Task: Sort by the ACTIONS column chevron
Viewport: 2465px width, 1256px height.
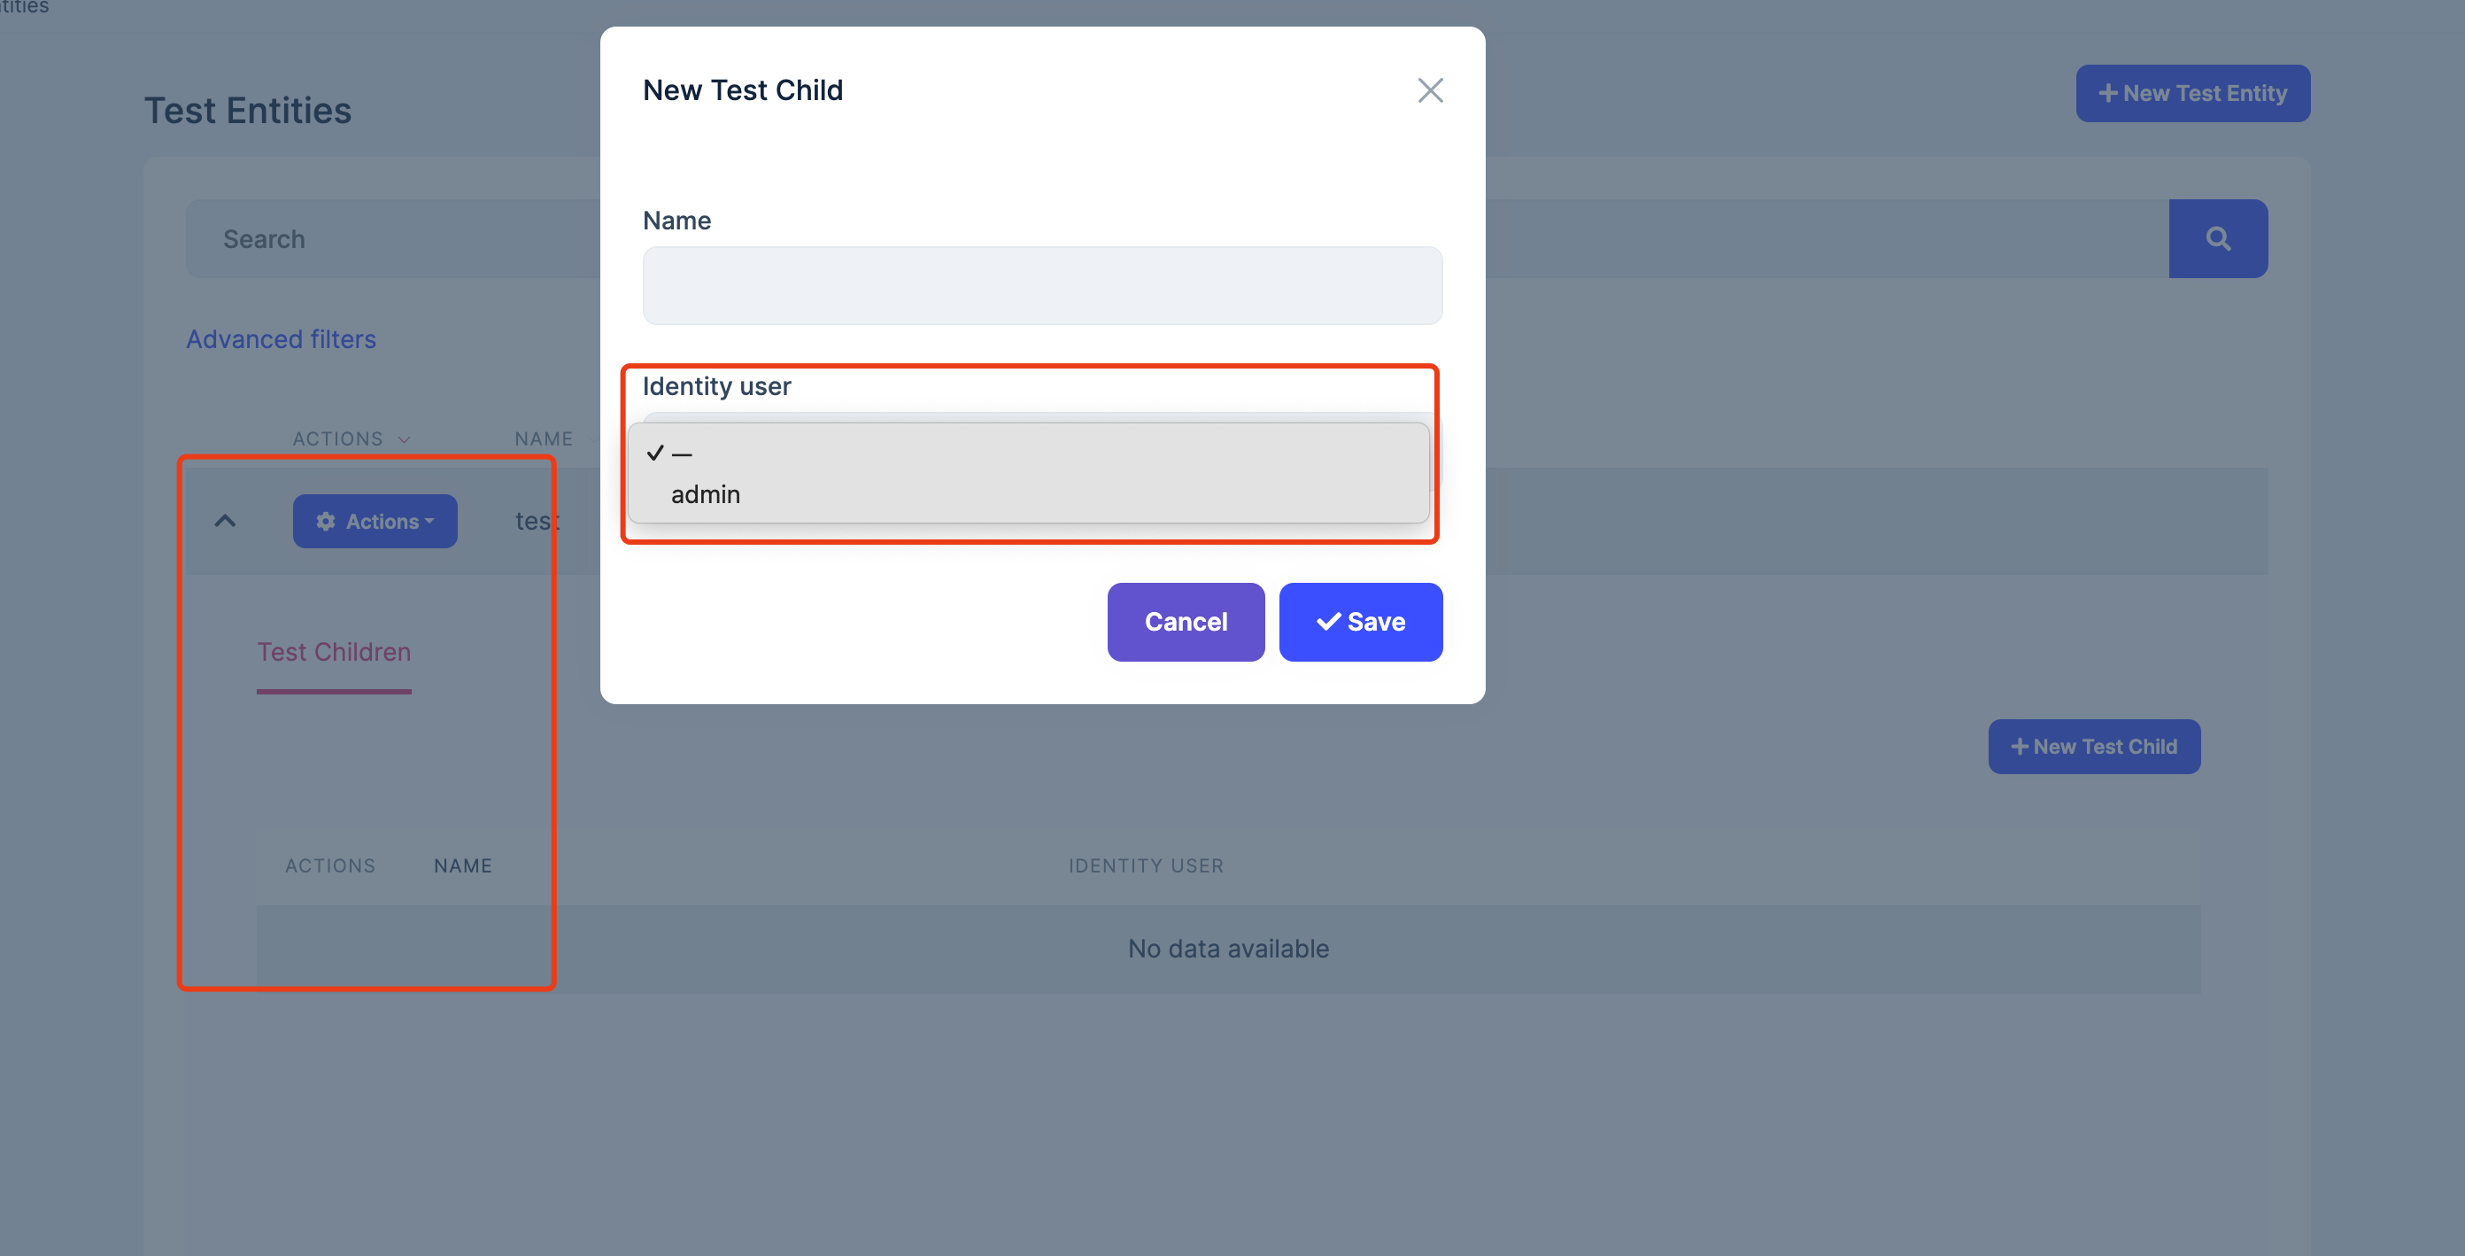Action: (404, 439)
